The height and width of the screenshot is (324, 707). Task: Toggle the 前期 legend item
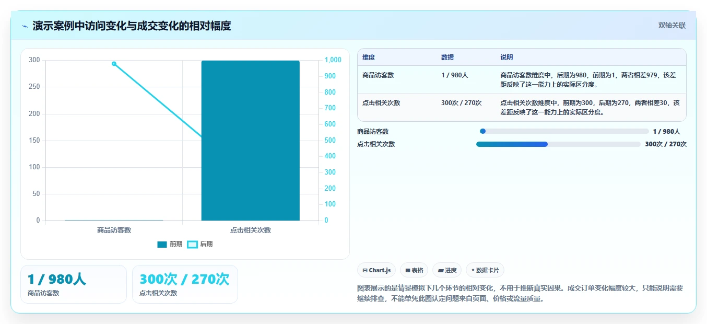click(x=170, y=244)
